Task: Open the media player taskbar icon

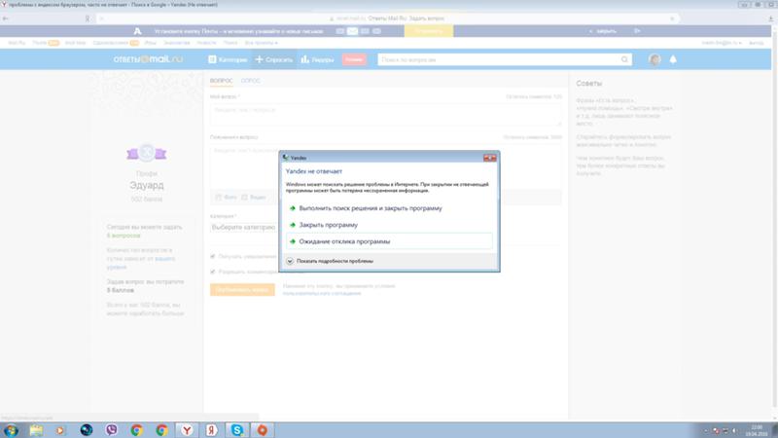Action: [x=60, y=430]
